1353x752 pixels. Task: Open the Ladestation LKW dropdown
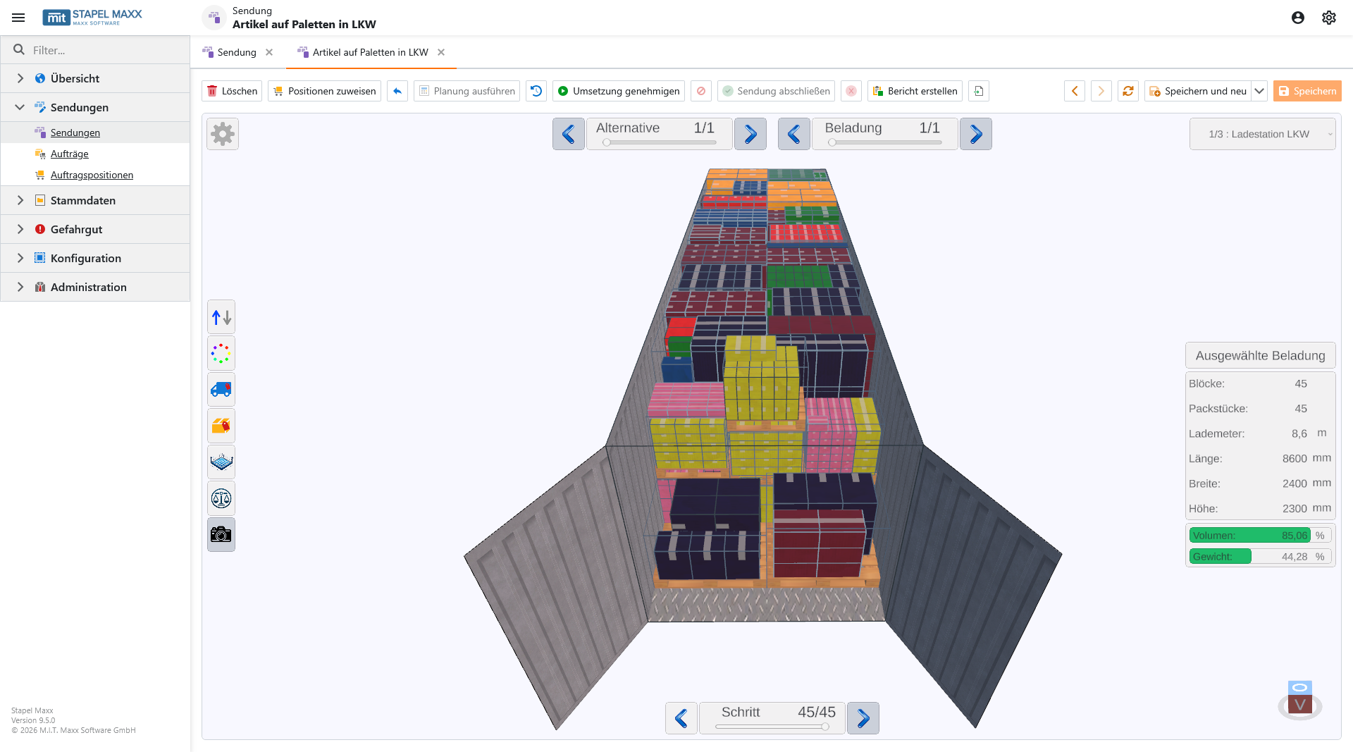point(1263,134)
